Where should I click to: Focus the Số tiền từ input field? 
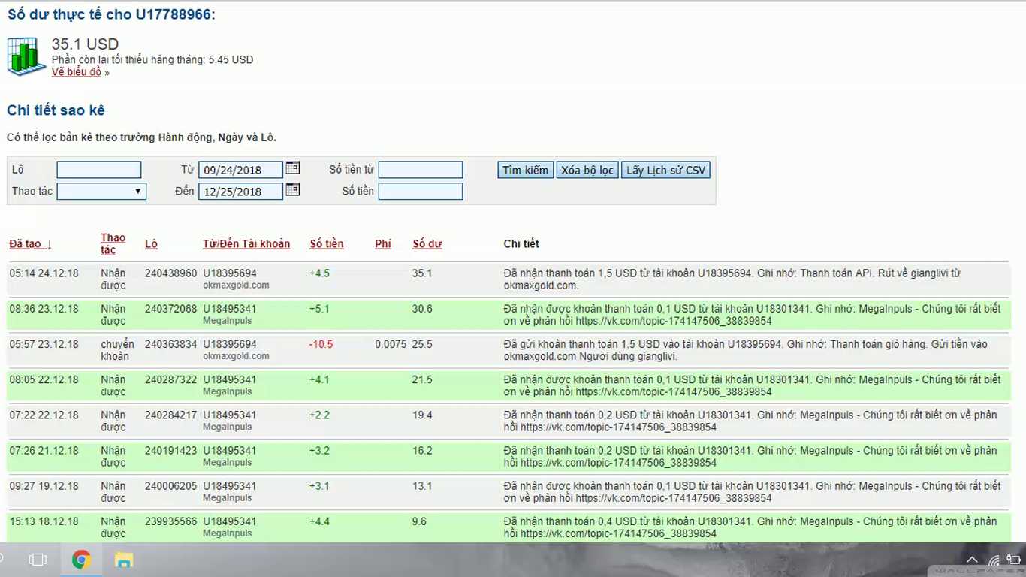click(420, 170)
